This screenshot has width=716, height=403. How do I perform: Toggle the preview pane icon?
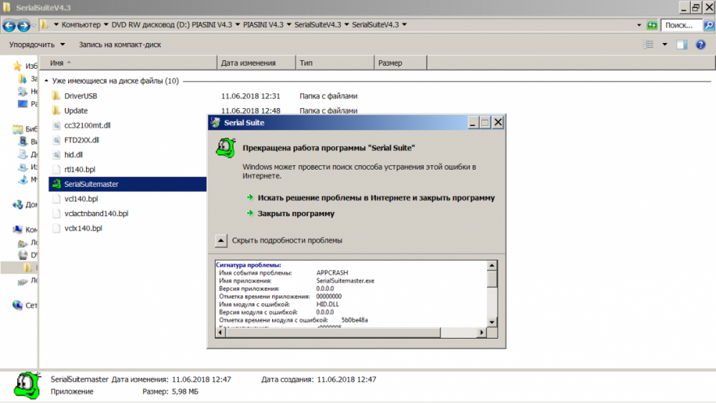[x=682, y=44]
